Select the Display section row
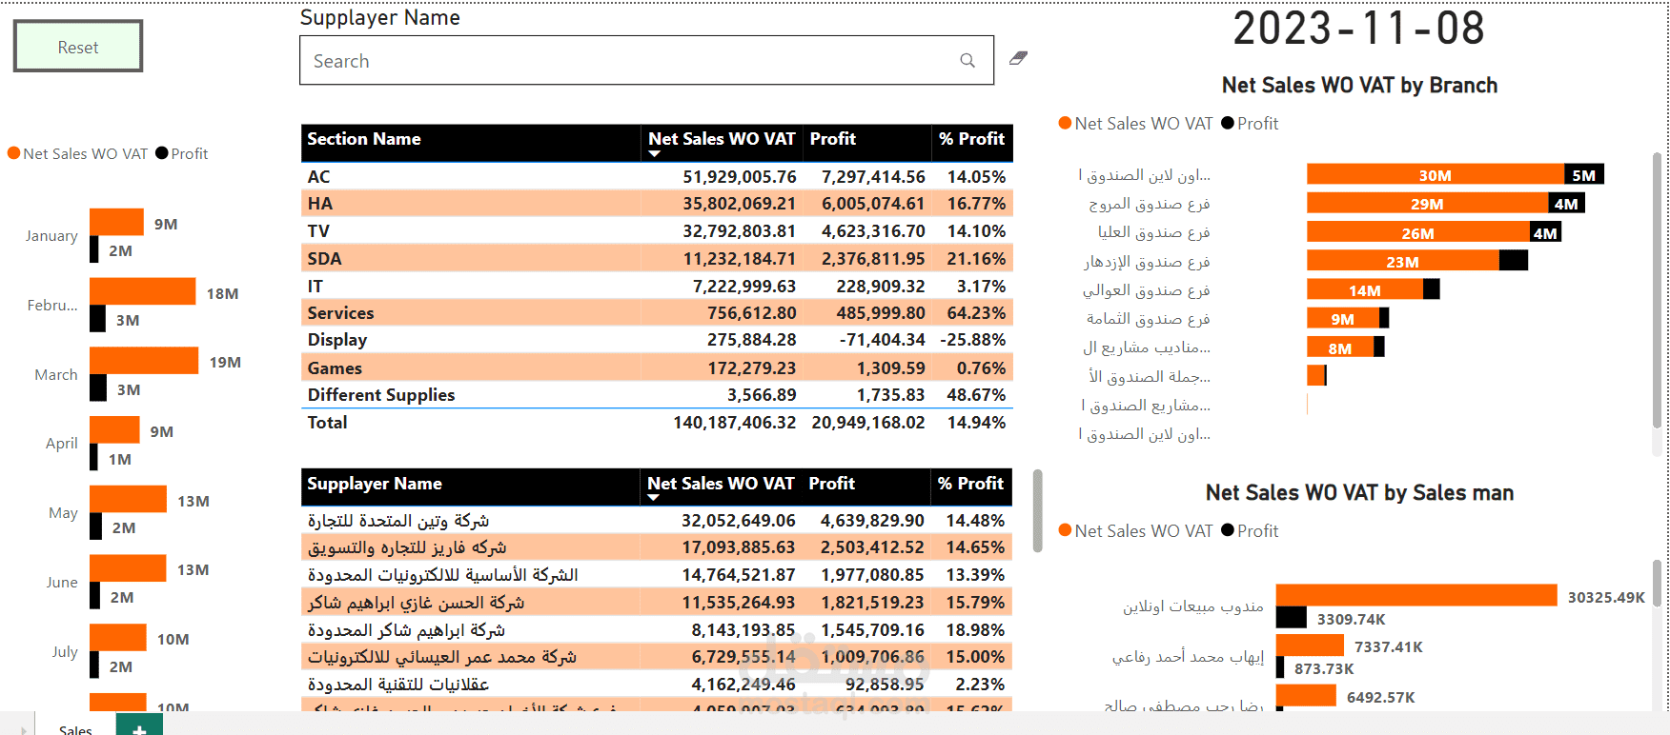The image size is (1670, 735). tap(657, 340)
